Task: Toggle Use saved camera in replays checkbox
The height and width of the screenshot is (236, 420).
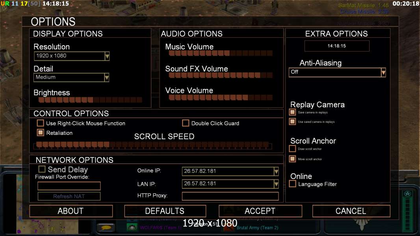Action: tap(292, 121)
